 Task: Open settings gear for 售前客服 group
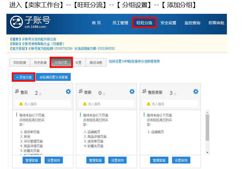(x=195, y=92)
